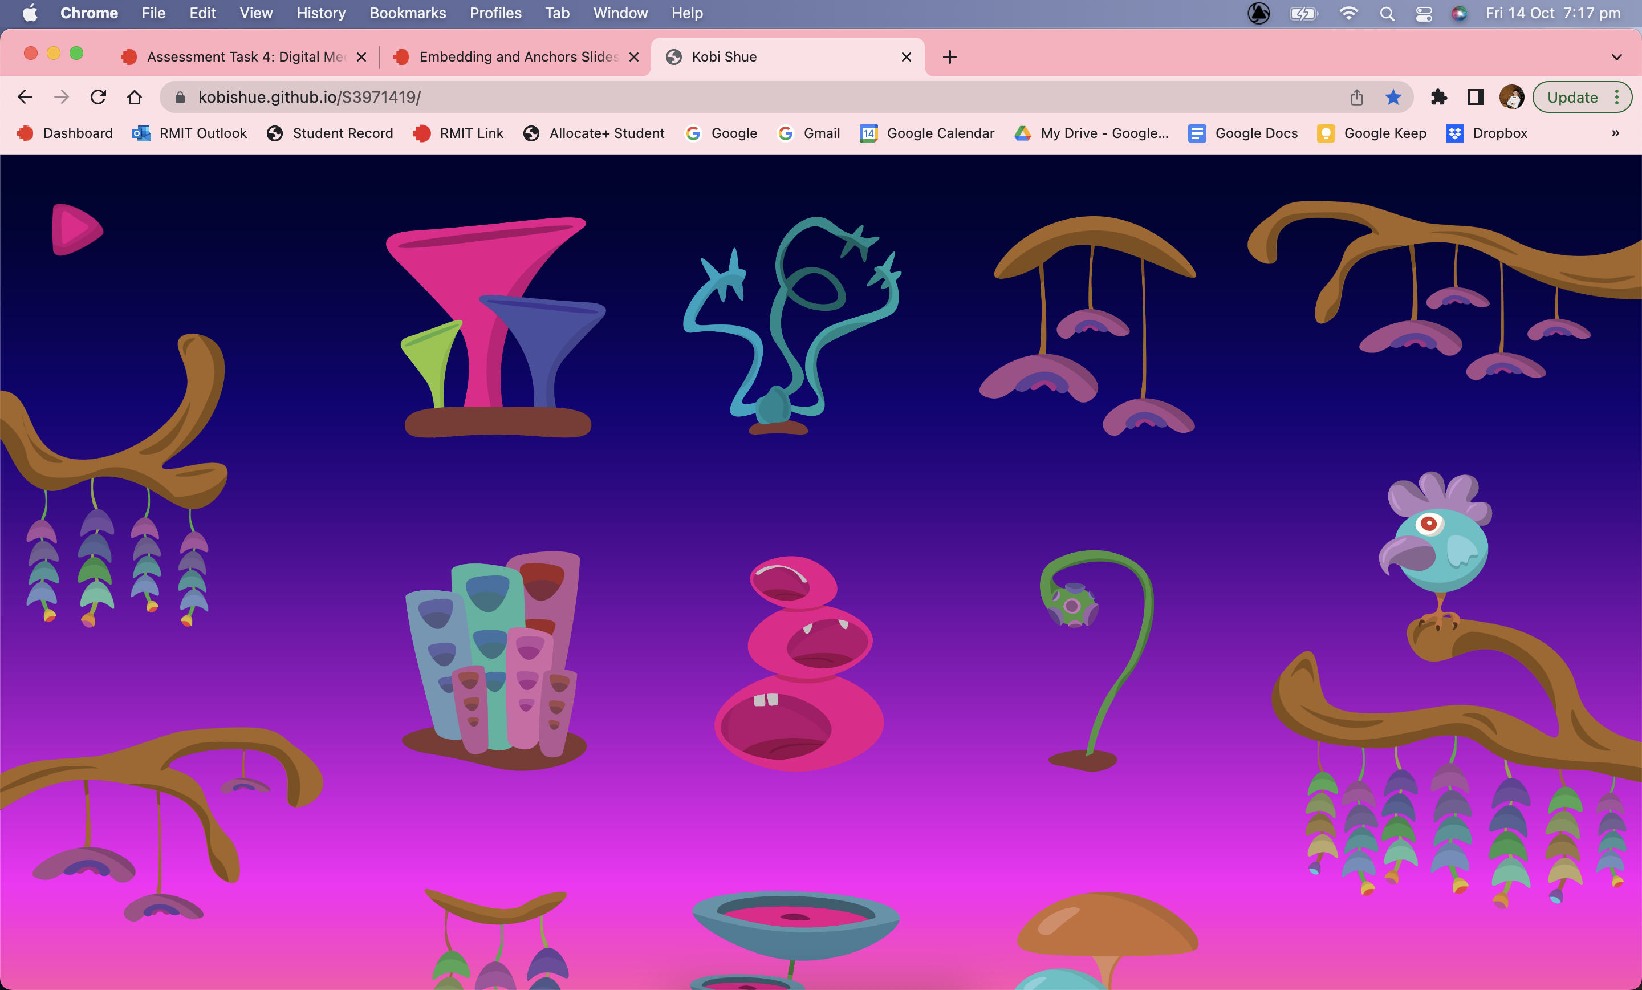Open the RMIT Outlook bookmark
Screen dimensions: 1642x990
tap(189, 133)
